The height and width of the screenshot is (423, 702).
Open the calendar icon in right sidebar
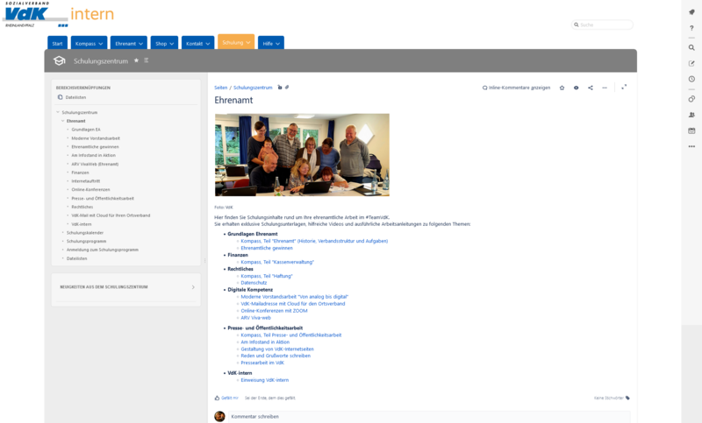coord(691,130)
